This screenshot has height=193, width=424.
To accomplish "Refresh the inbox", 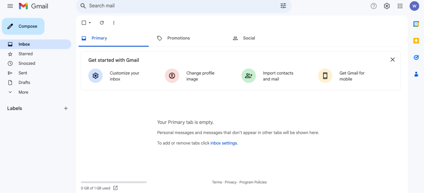I will (x=102, y=23).
